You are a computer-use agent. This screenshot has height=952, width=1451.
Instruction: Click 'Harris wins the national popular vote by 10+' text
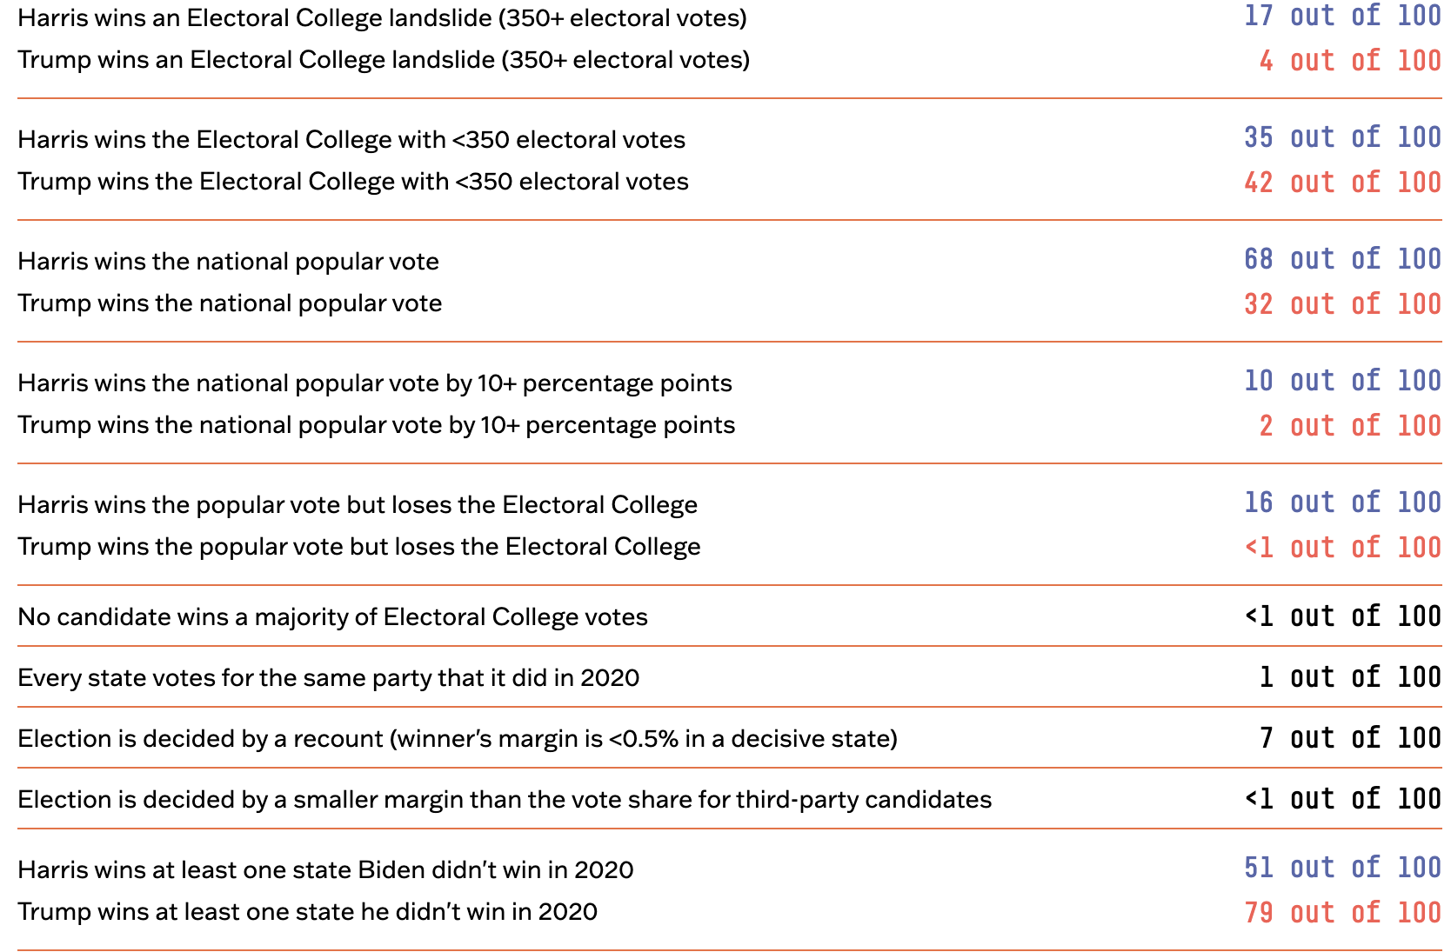375,383
